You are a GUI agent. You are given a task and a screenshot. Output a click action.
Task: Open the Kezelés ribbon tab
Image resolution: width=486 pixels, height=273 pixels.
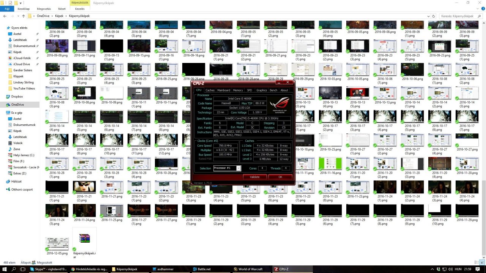pos(80,8)
